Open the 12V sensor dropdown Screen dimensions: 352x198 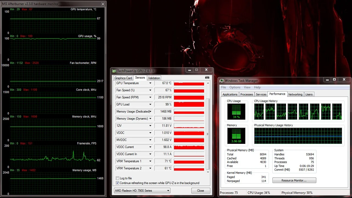150,126
